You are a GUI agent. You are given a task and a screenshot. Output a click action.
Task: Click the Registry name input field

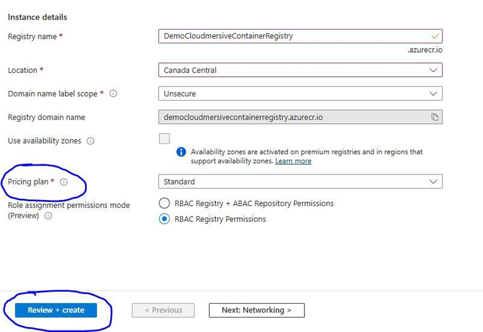[300, 36]
